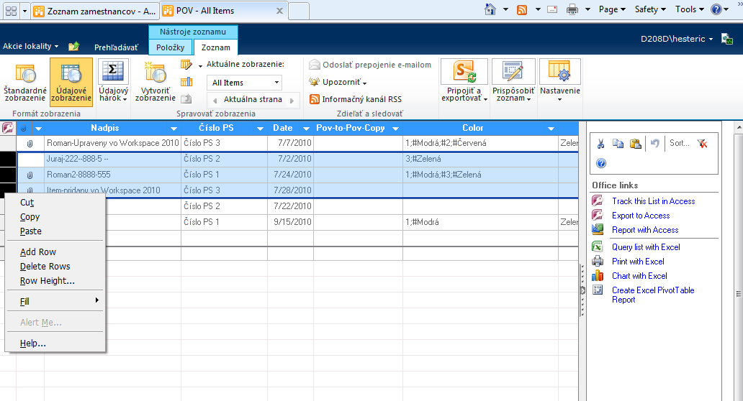The height and width of the screenshot is (401, 743).
Task: Open D208D\hesteric user menu
Action: click(677, 39)
